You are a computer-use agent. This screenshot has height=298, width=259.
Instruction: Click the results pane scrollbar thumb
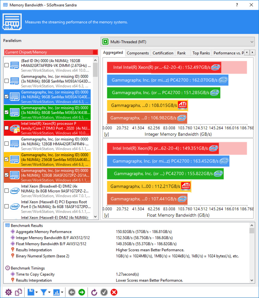tap(252, 231)
